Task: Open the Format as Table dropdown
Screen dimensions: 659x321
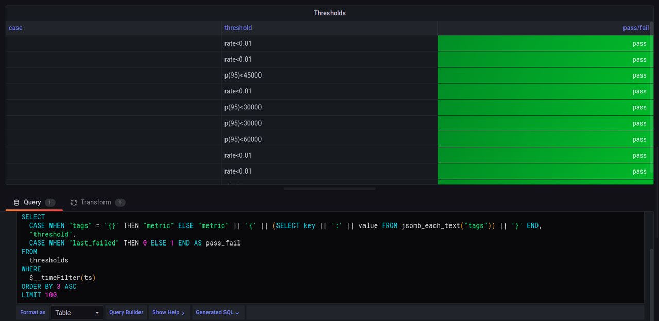Action: click(77, 312)
